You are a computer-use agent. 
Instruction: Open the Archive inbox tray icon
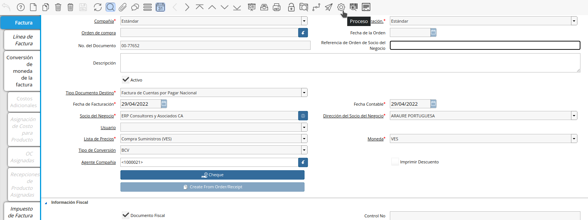point(264,7)
